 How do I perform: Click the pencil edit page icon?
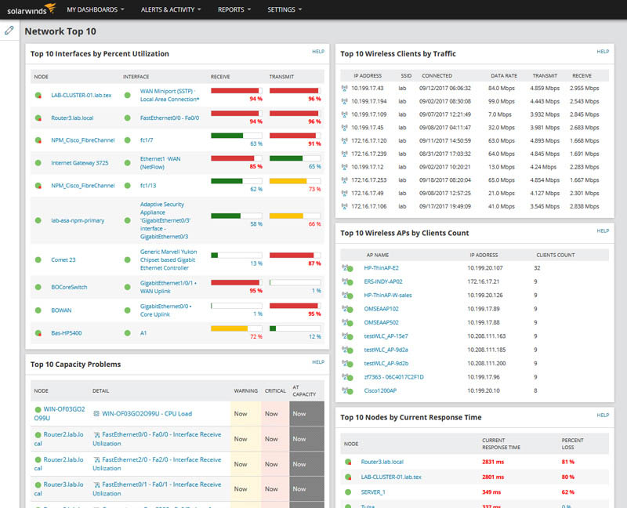click(x=9, y=30)
